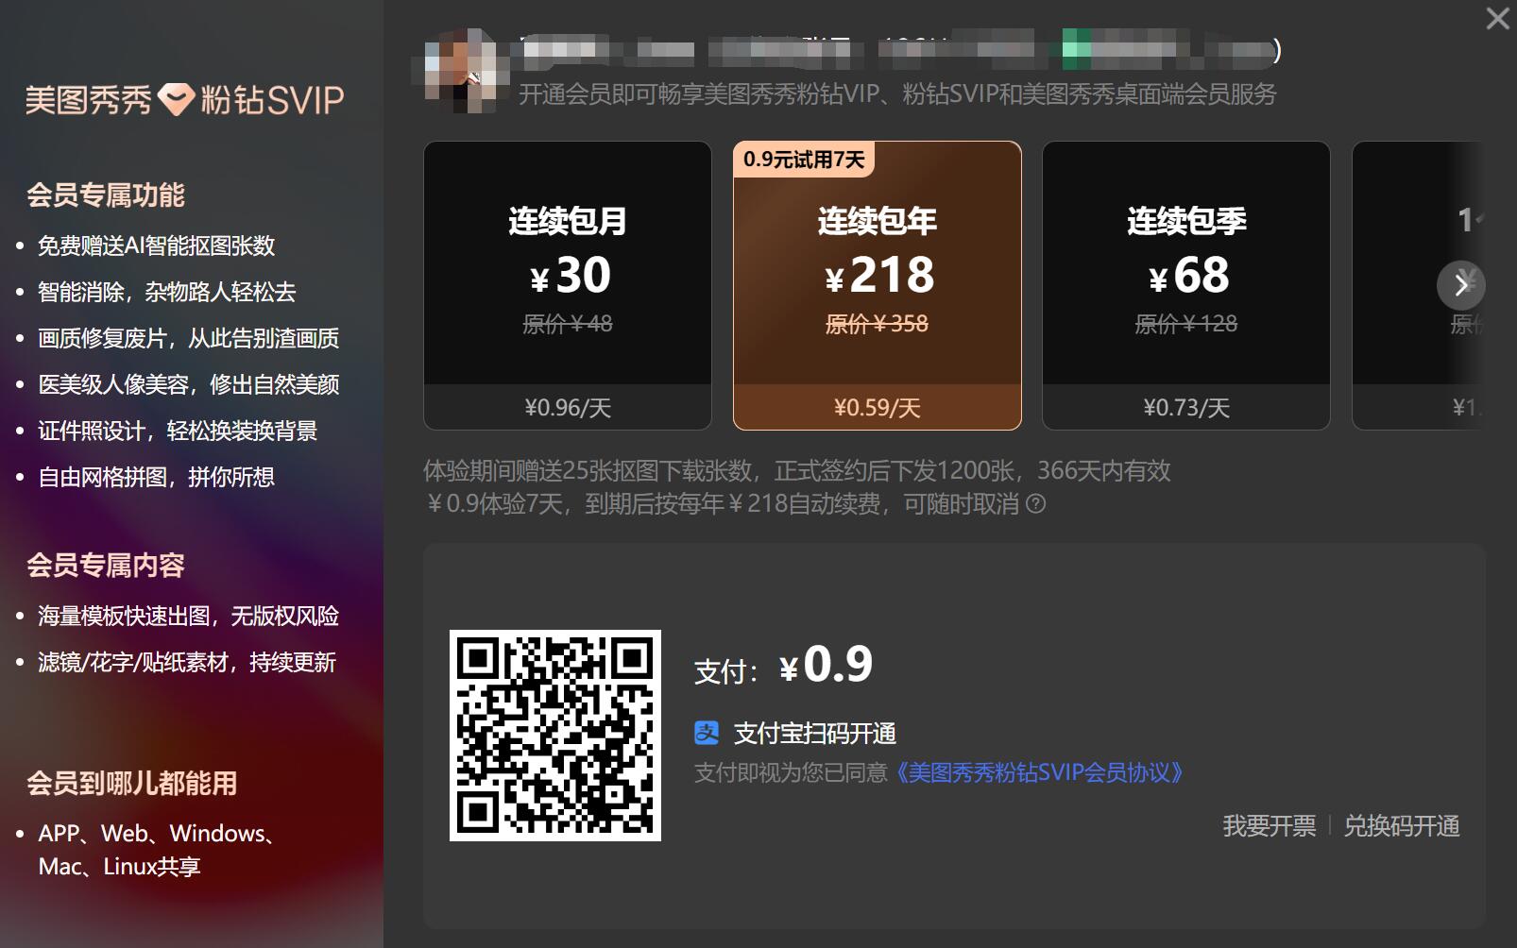Click the partially hidden fourth plan card
The image size is (1517, 948).
point(1419,285)
